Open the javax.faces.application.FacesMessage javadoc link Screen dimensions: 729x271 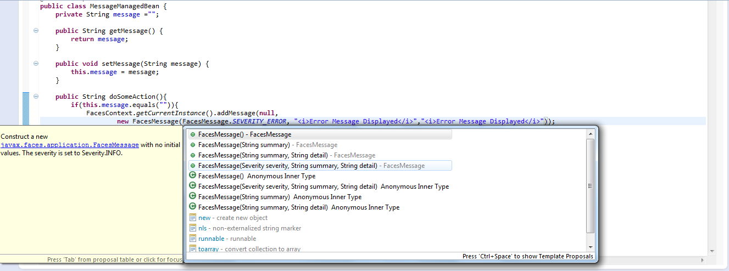[69, 145]
